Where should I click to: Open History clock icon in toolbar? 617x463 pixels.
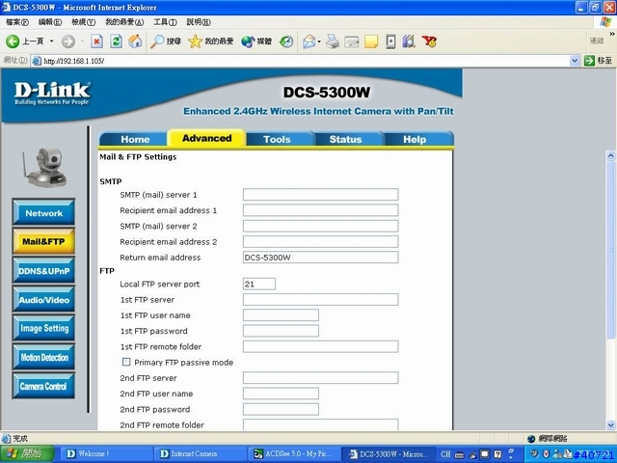click(x=286, y=41)
